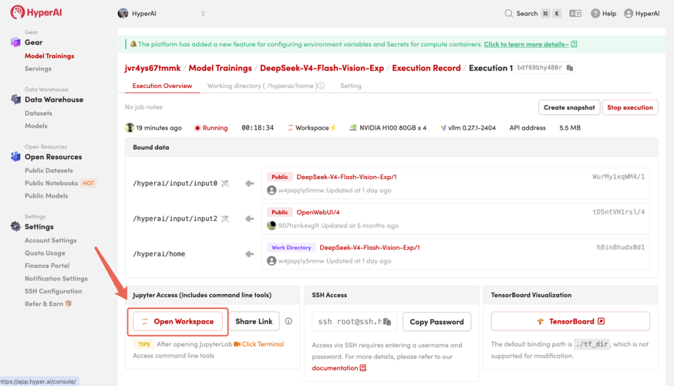
Task: Open Quota Usage
Action: tap(45, 253)
